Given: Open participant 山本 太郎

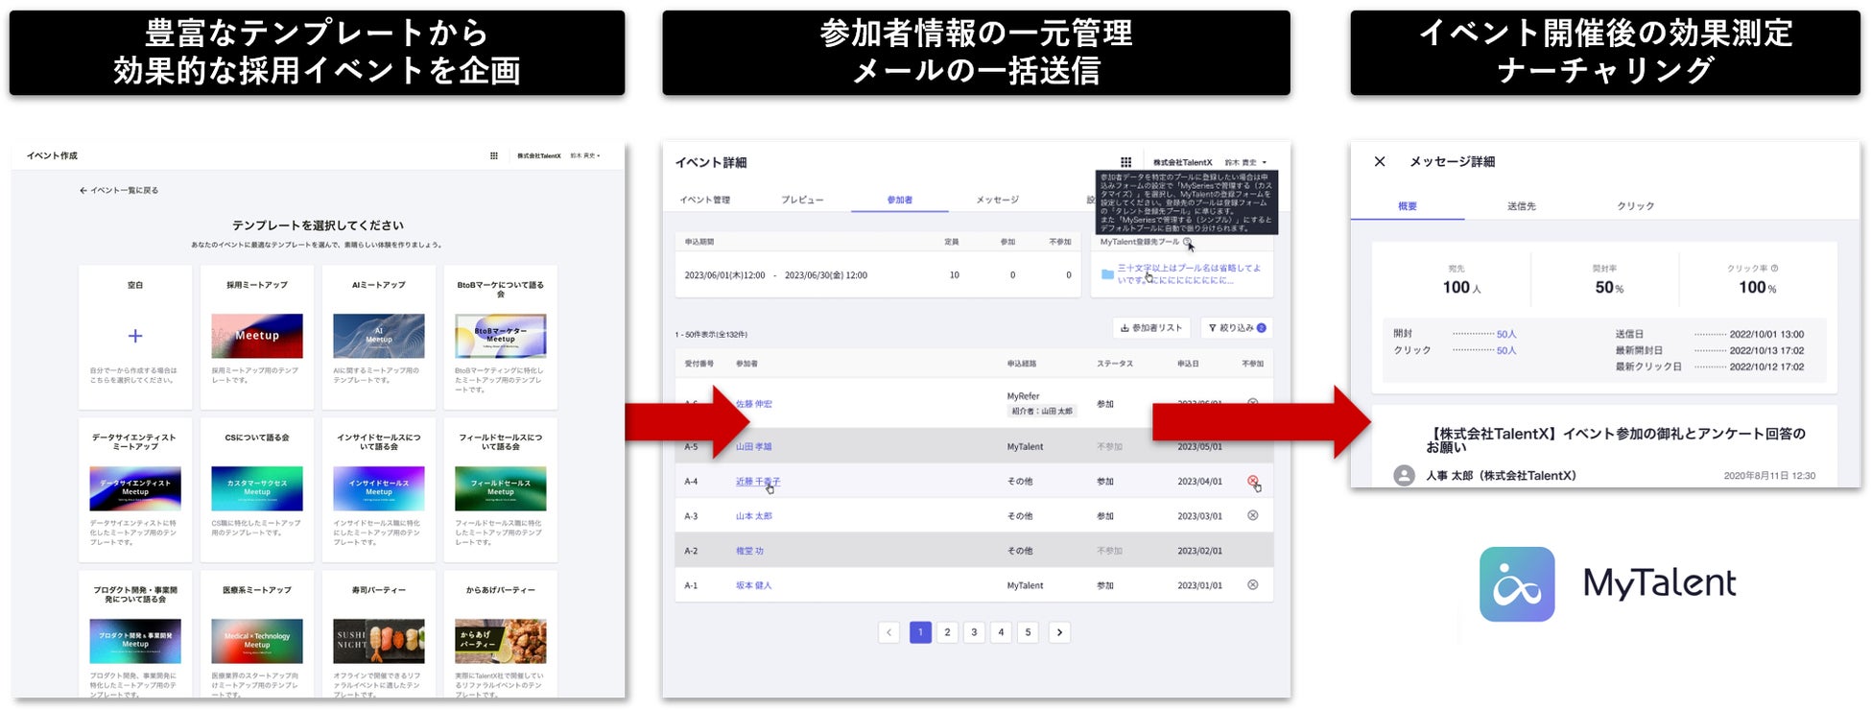Looking at the screenshot, I should point(754,515).
